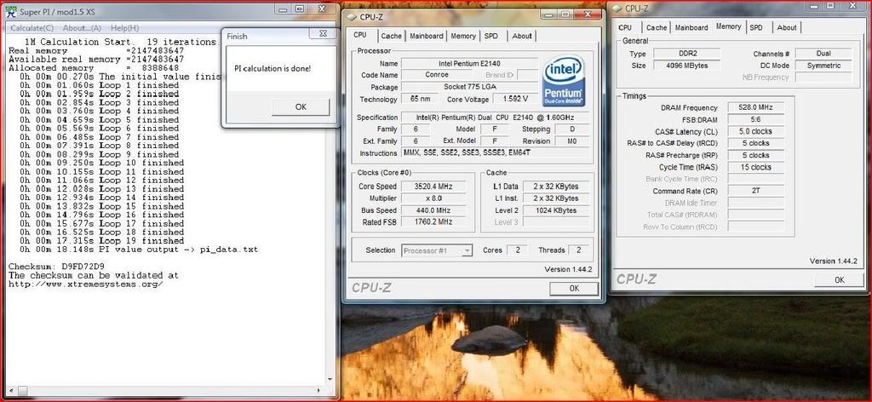
Task: Click the Core Speed value 3520.4 MHz
Action: (433, 187)
